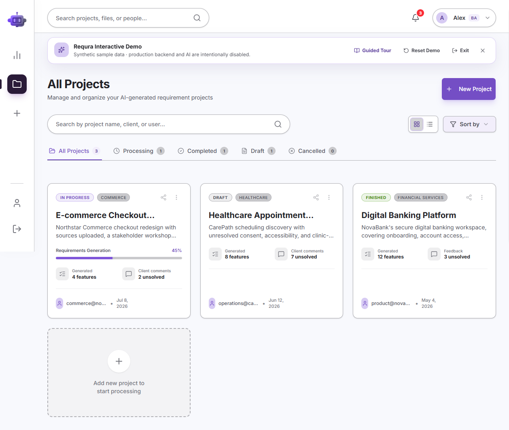
Task: Switch to grid view
Action: pos(417,124)
